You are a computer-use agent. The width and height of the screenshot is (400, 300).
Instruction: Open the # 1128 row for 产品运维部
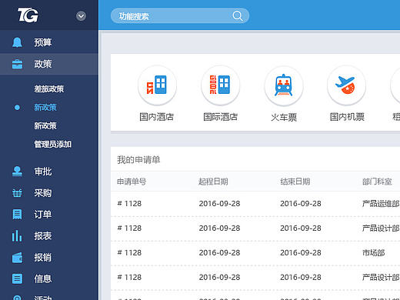point(255,204)
